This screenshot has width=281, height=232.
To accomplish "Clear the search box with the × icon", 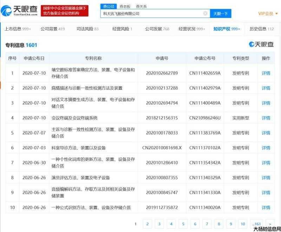I will click(x=205, y=13).
